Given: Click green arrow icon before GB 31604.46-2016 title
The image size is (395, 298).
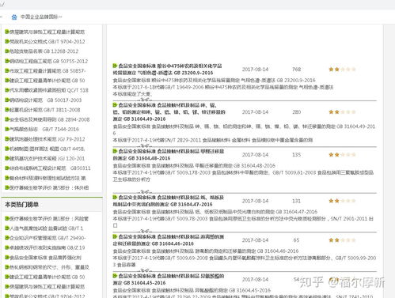Looking at the screenshot, I should click(x=115, y=236).
